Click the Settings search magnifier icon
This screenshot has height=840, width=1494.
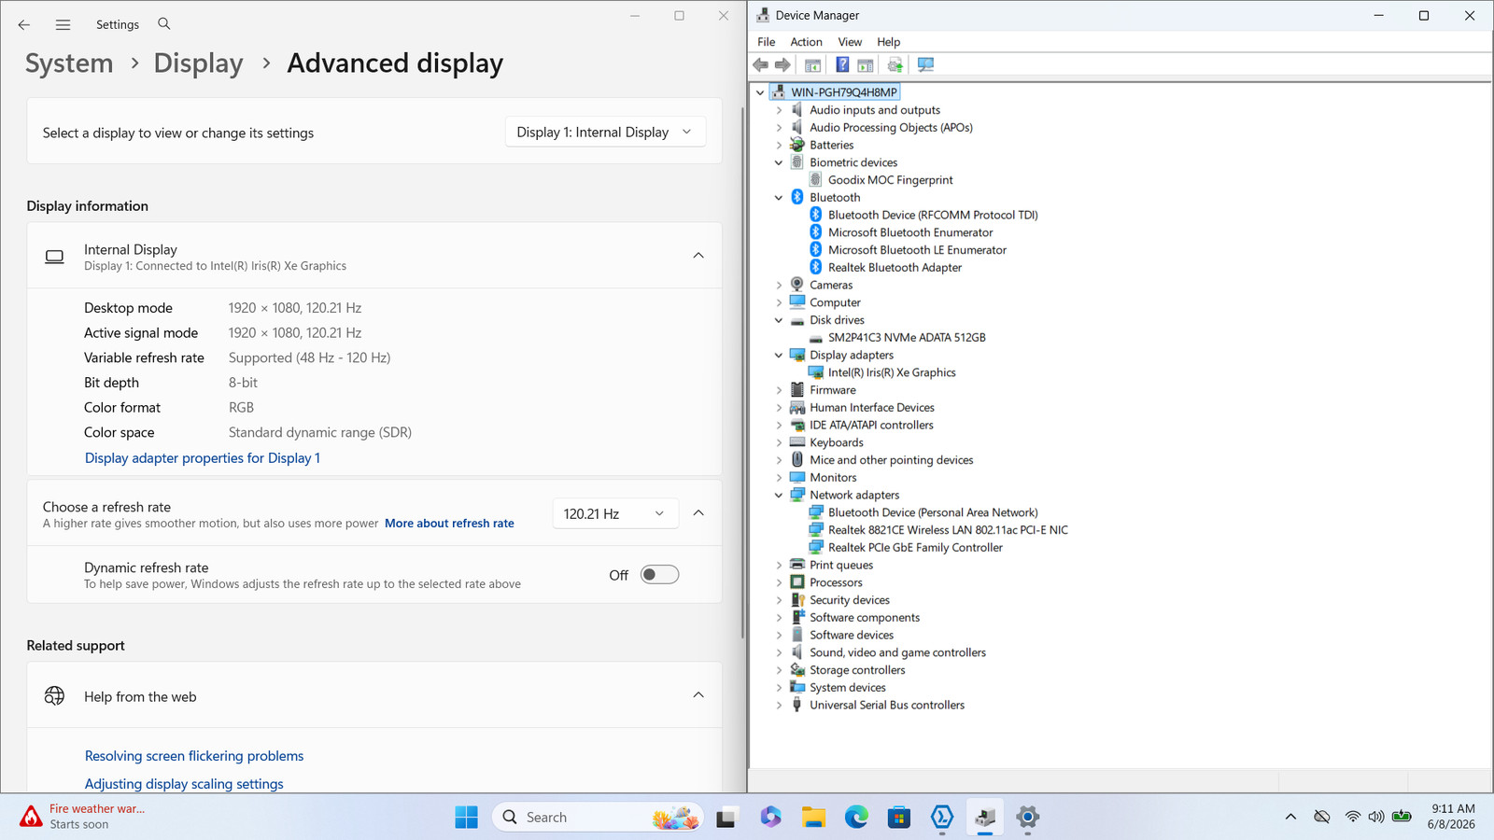[164, 24]
